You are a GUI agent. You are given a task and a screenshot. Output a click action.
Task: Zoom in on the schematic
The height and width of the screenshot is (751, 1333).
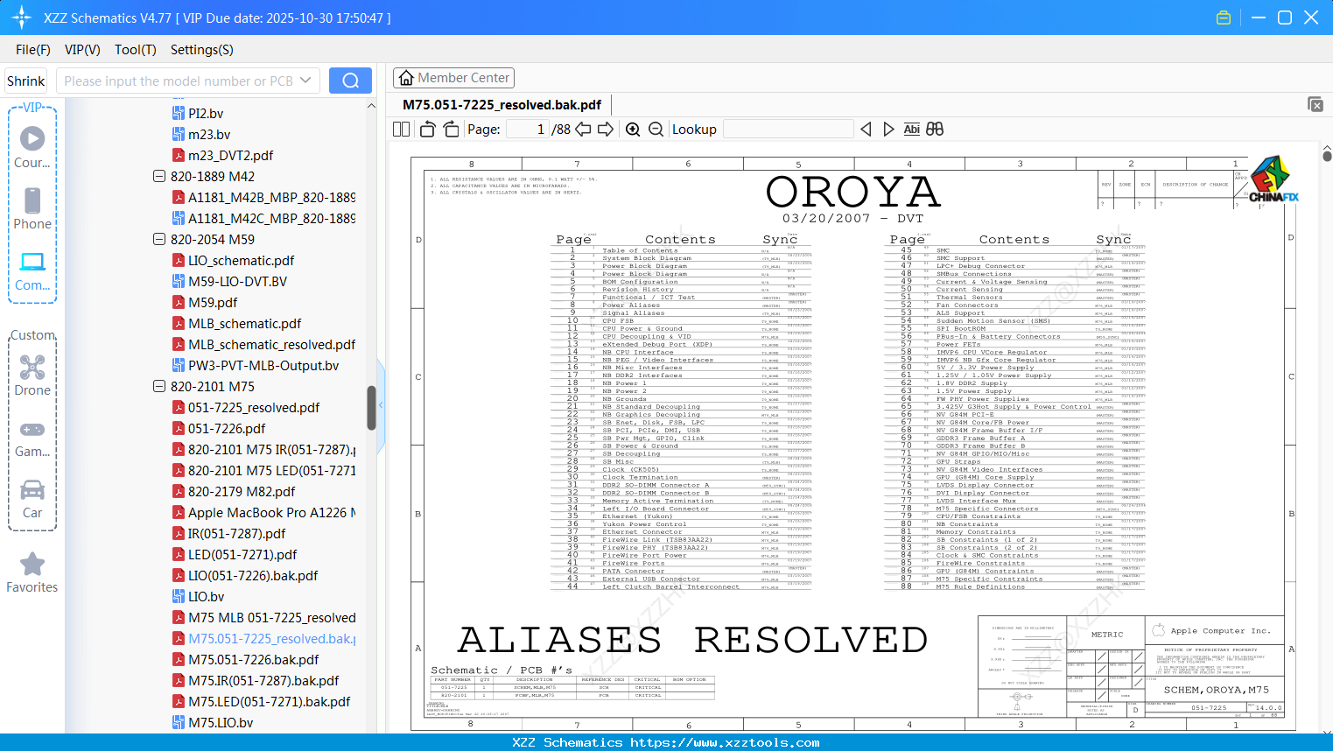click(633, 130)
